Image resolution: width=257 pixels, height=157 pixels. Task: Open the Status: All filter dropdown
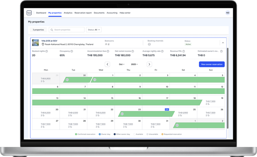(x=94, y=30)
